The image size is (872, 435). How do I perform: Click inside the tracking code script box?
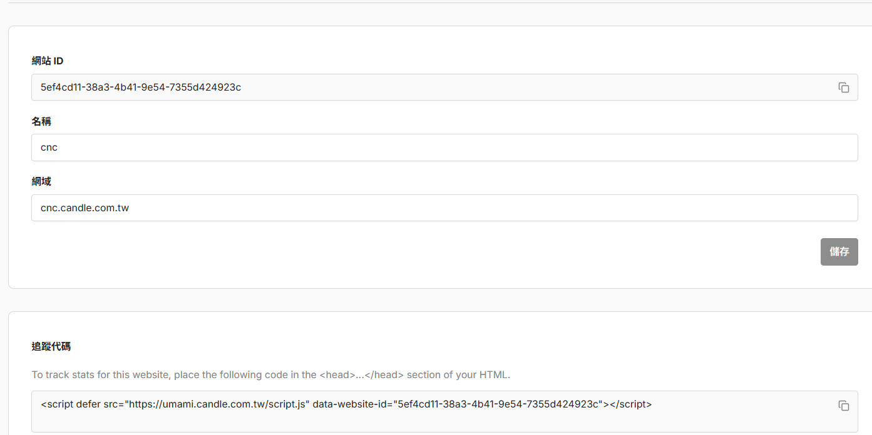click(x=438, y=420)
